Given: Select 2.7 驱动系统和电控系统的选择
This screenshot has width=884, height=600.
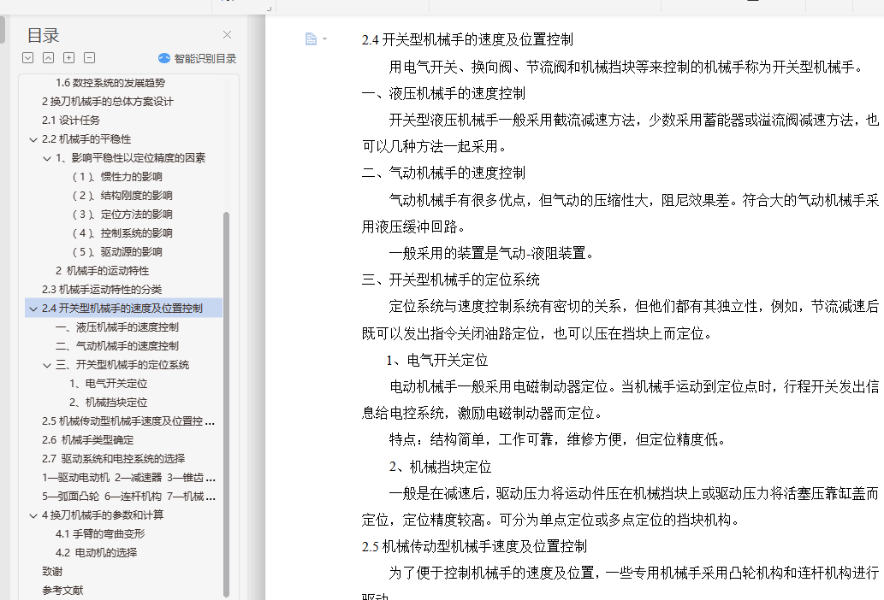Looking at the screenshot, I should point(113,459).
